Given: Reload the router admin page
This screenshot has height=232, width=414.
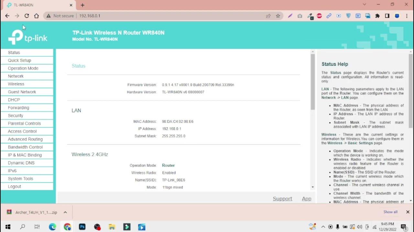Looking at the screenshot, I should [x=27, y=16].
